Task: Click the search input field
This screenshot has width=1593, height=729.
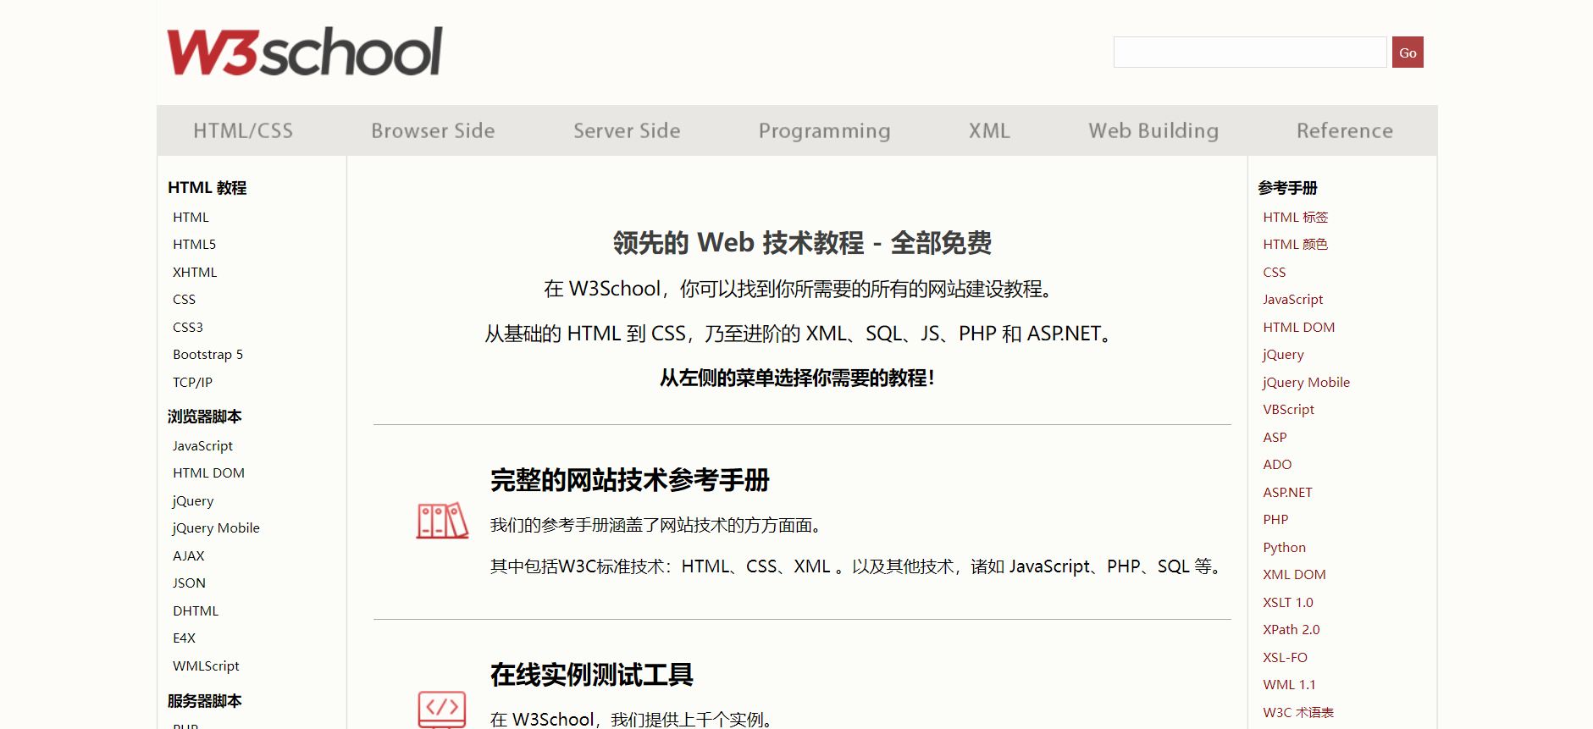Action: pos(1249,52)
